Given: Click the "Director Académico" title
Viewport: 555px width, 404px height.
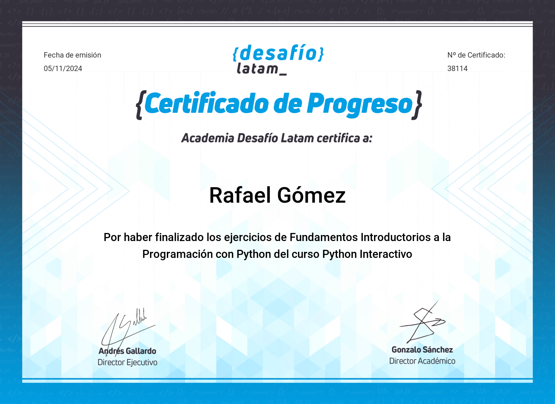Looking at the screenshot, I should [x=422, y=361].
